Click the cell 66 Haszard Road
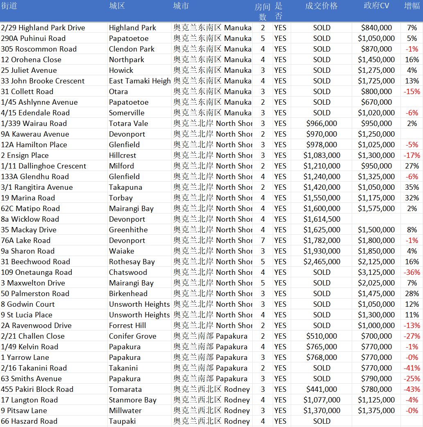423x427 pixels. tap(29, 421)
